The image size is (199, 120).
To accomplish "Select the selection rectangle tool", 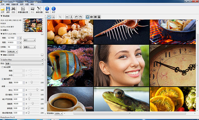I will pyautogui.click(x=53, y=17).
